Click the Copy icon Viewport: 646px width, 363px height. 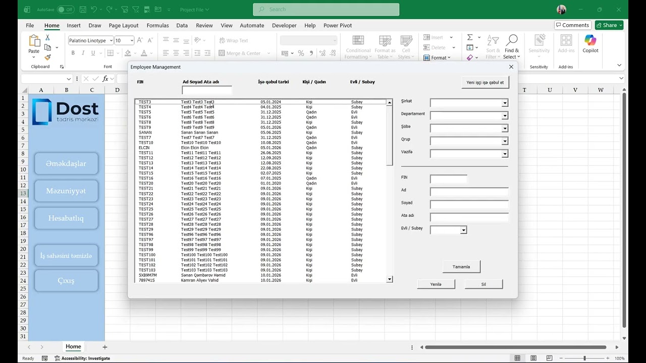click(47, 47)
